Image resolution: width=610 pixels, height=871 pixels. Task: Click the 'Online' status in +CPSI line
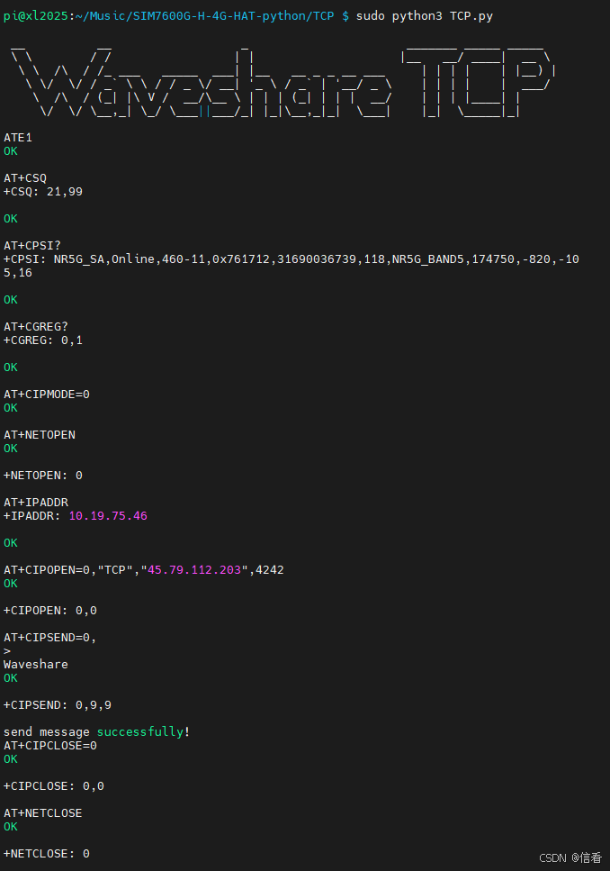click(133, 259)
